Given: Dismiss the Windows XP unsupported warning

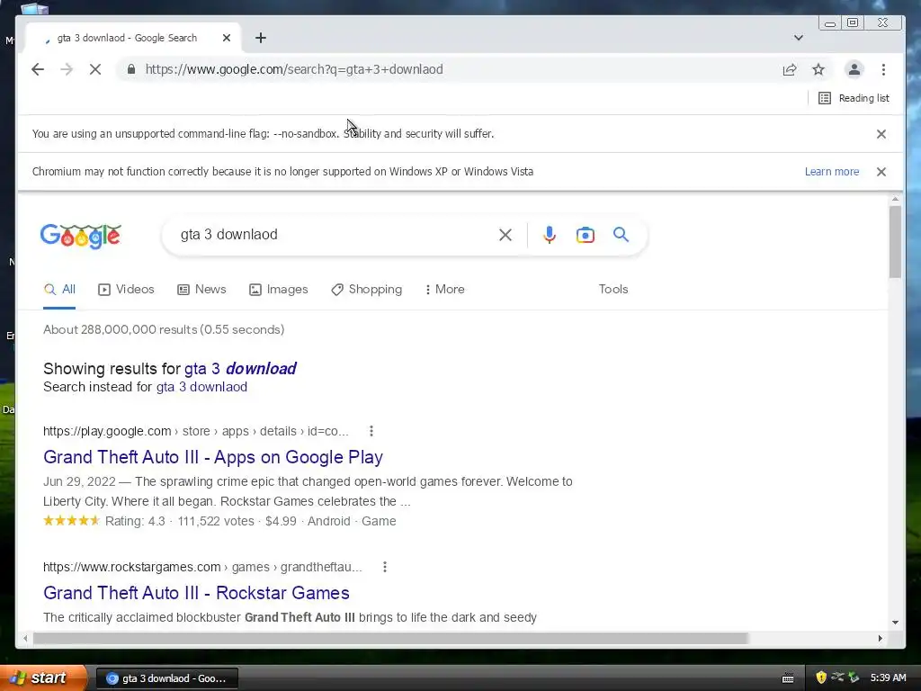Looking at the screenshot, I should coord(881,172).
